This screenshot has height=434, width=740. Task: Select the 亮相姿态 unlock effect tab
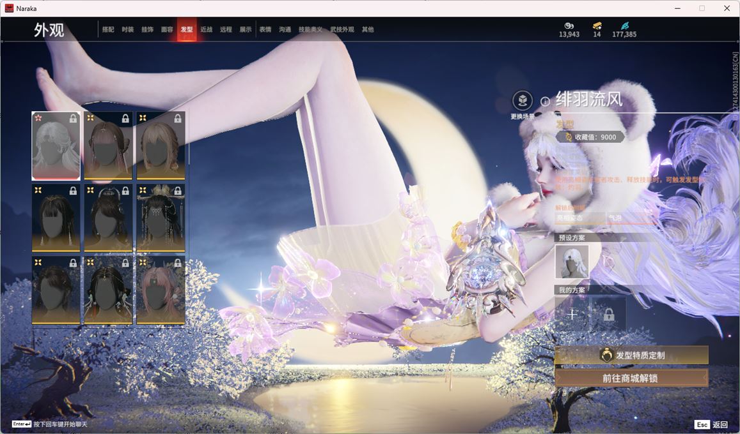(580, 218)
